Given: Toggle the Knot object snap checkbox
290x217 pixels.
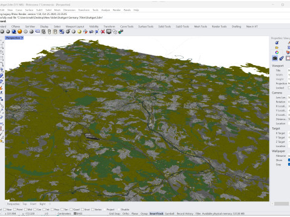Looking at the screenshot, I should pyautogui.click(x=82, y=209).
